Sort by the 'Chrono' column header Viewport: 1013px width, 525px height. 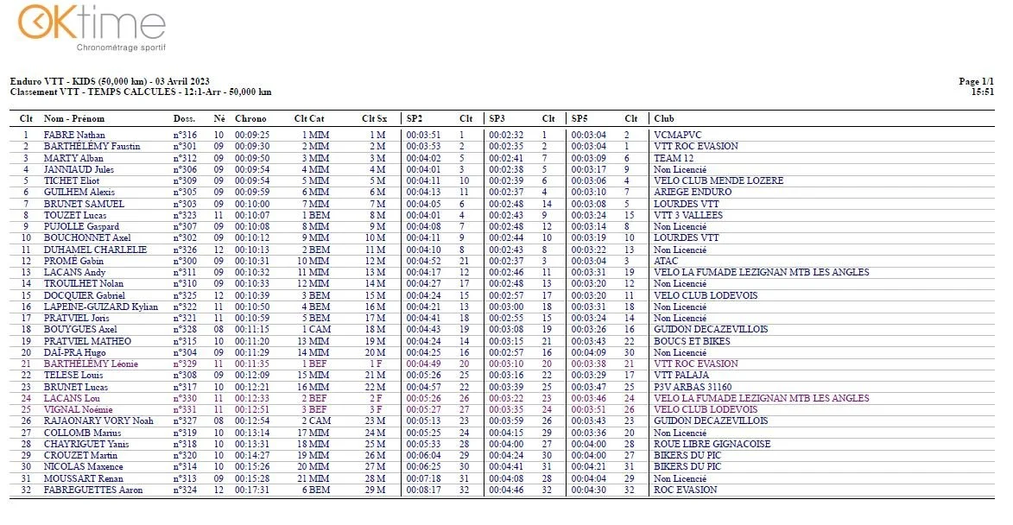coord(251,119)
